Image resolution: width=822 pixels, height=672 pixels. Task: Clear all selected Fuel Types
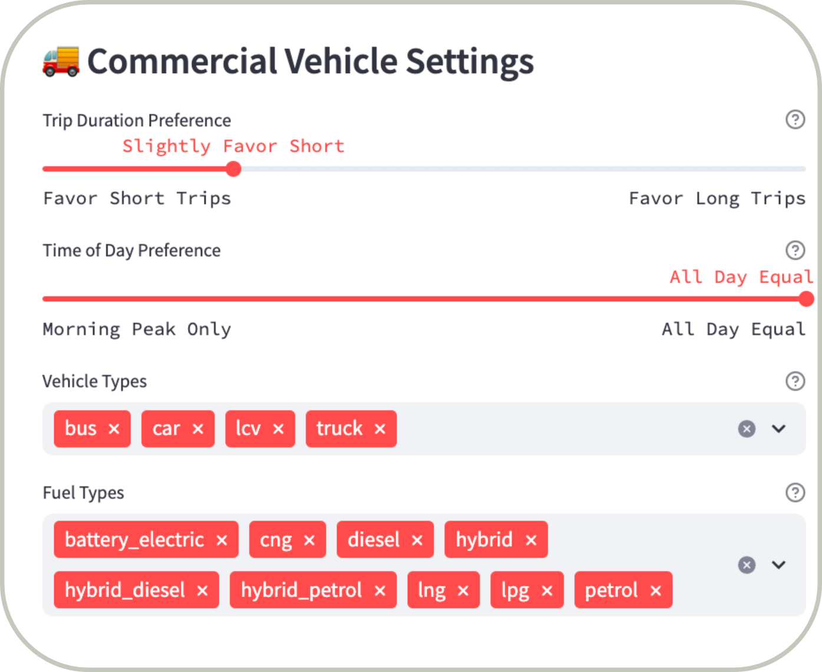point(747,565)
